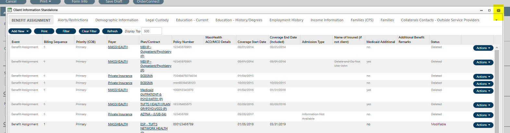Open the ESP - TUFTS NETWORK HEALTH plan link

click(154, 127)
